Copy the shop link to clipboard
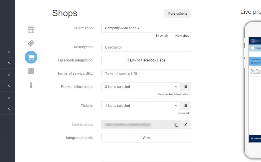The width and height of the screenshot is (261, 162). coord(176,125)
